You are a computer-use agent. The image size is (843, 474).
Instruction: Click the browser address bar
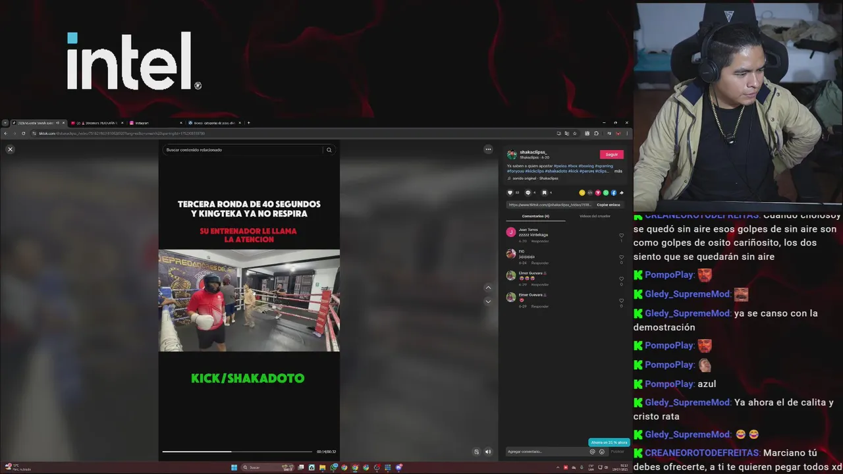pyautogui.click(x=290, y=134)
